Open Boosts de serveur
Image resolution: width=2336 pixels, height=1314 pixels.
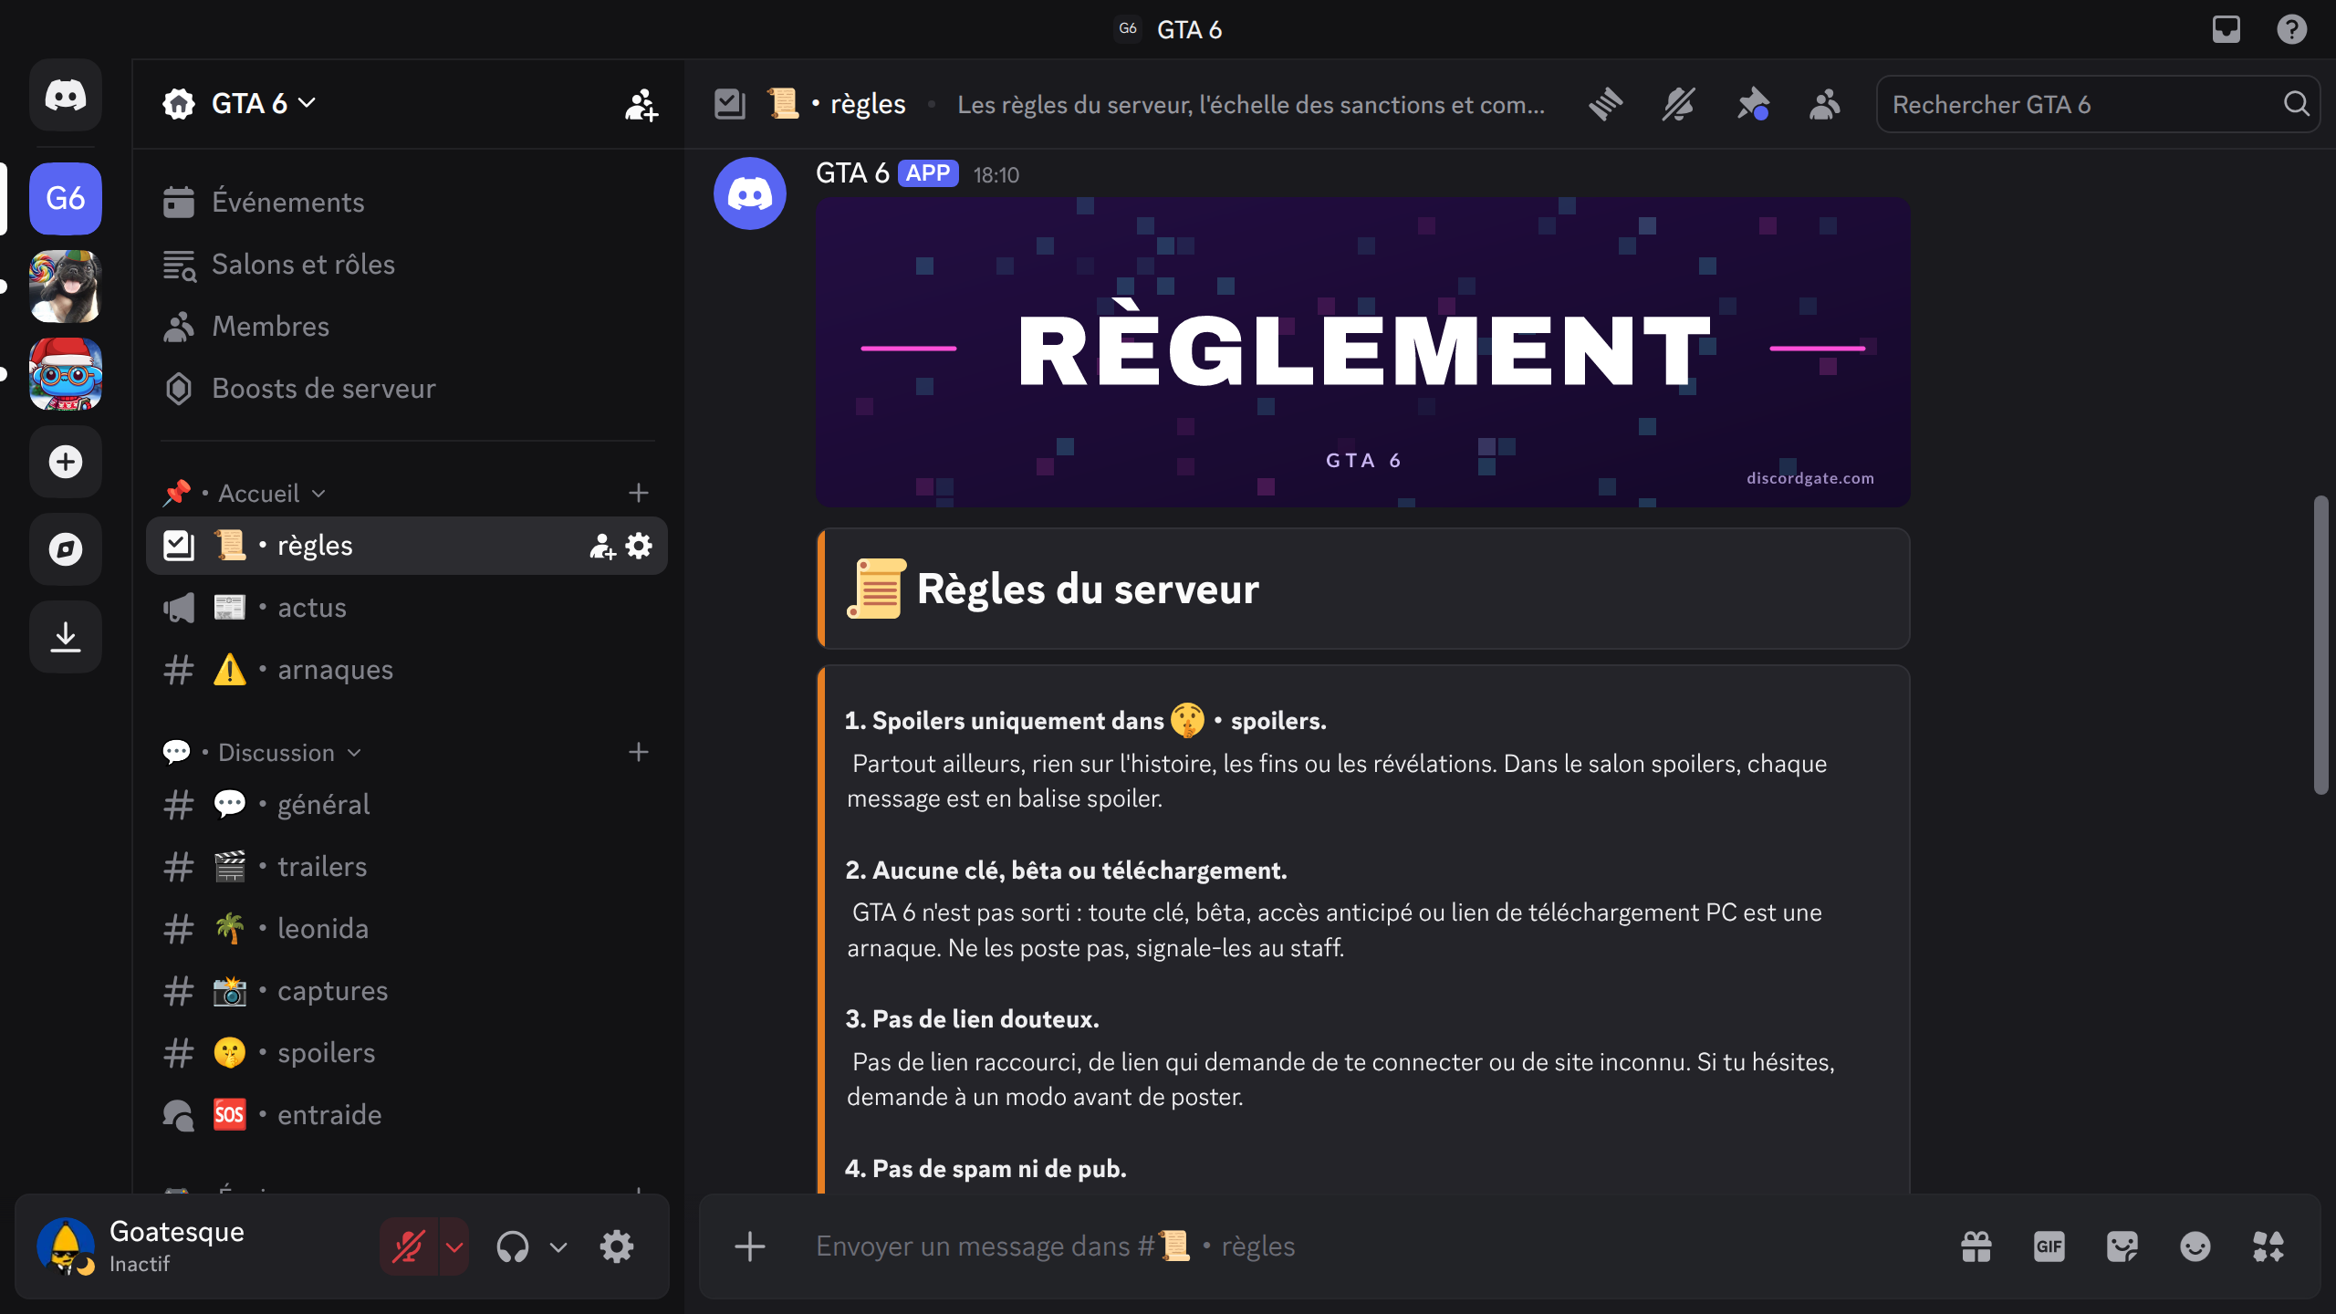pyautogui.click(x=406, y=388)
